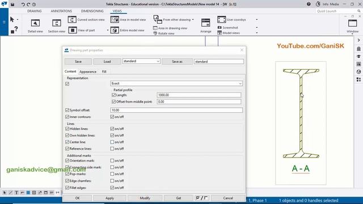The height and width of the screenshot is (204, 363).
Task: Open the DRAWING ribbon tab
Action: [35, 11]
